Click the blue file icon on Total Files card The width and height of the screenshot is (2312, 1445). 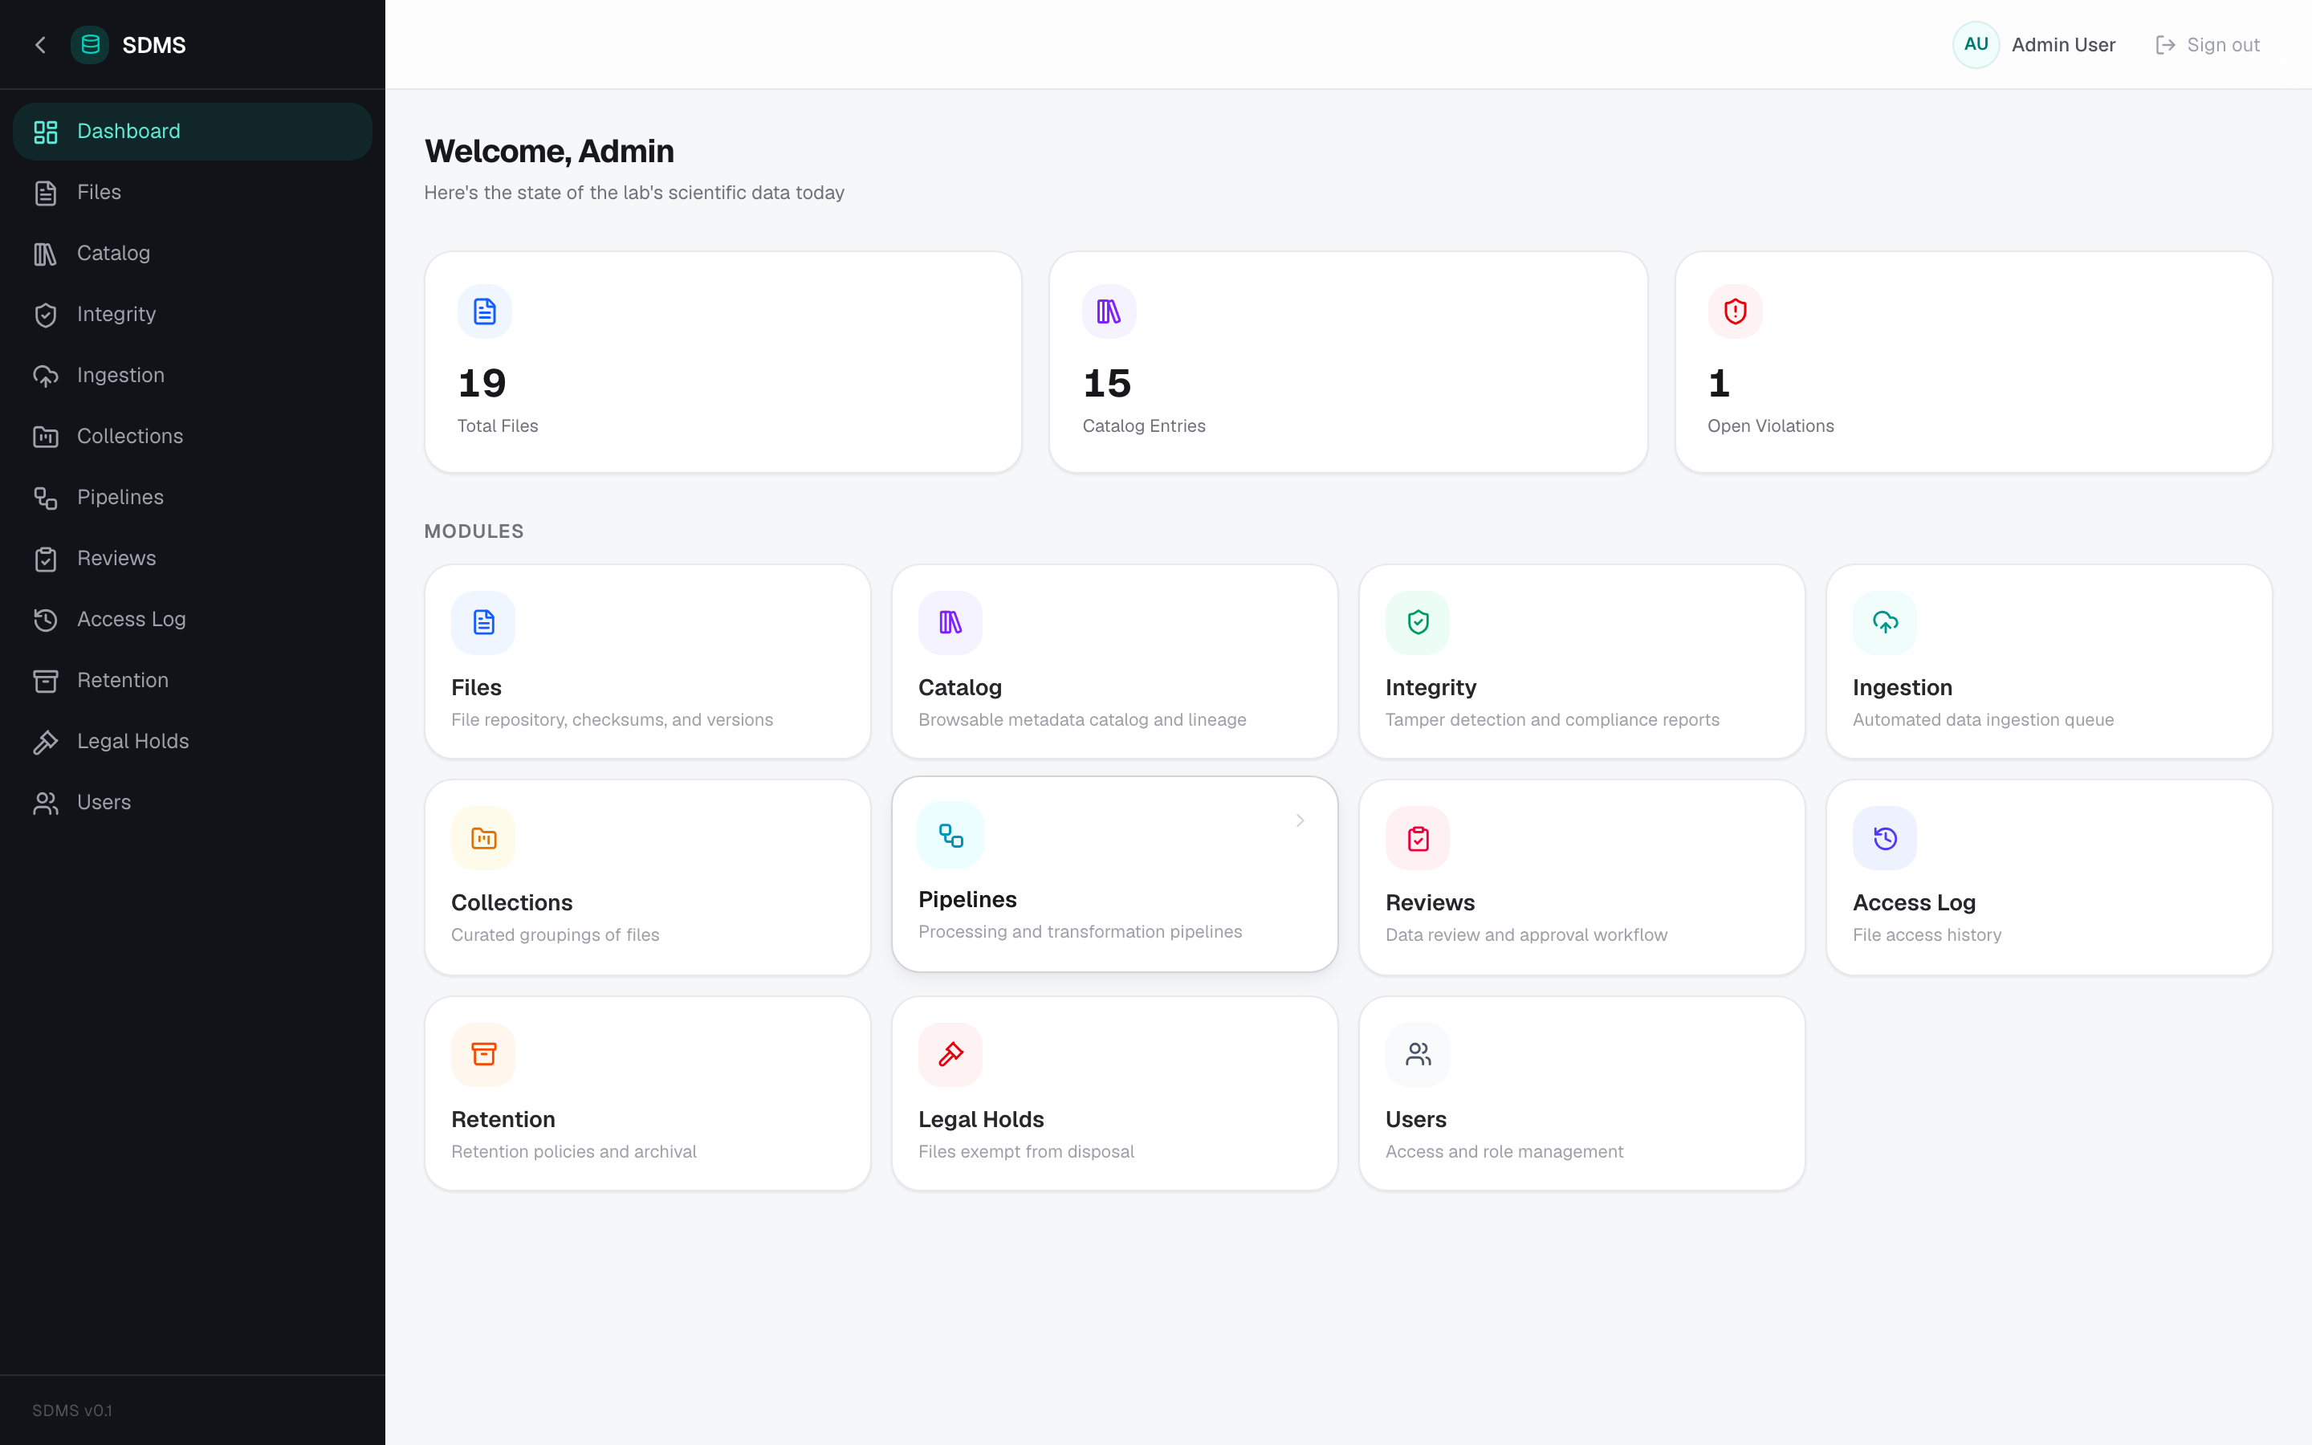coord(484,311)
